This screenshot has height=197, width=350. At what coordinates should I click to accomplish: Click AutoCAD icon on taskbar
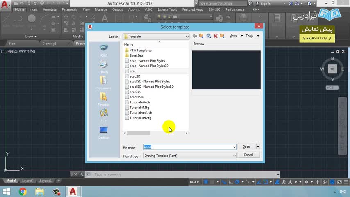point(73,192)
